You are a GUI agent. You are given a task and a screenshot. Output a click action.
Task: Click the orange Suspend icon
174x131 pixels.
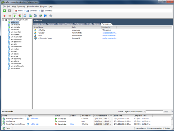(9, 16)
